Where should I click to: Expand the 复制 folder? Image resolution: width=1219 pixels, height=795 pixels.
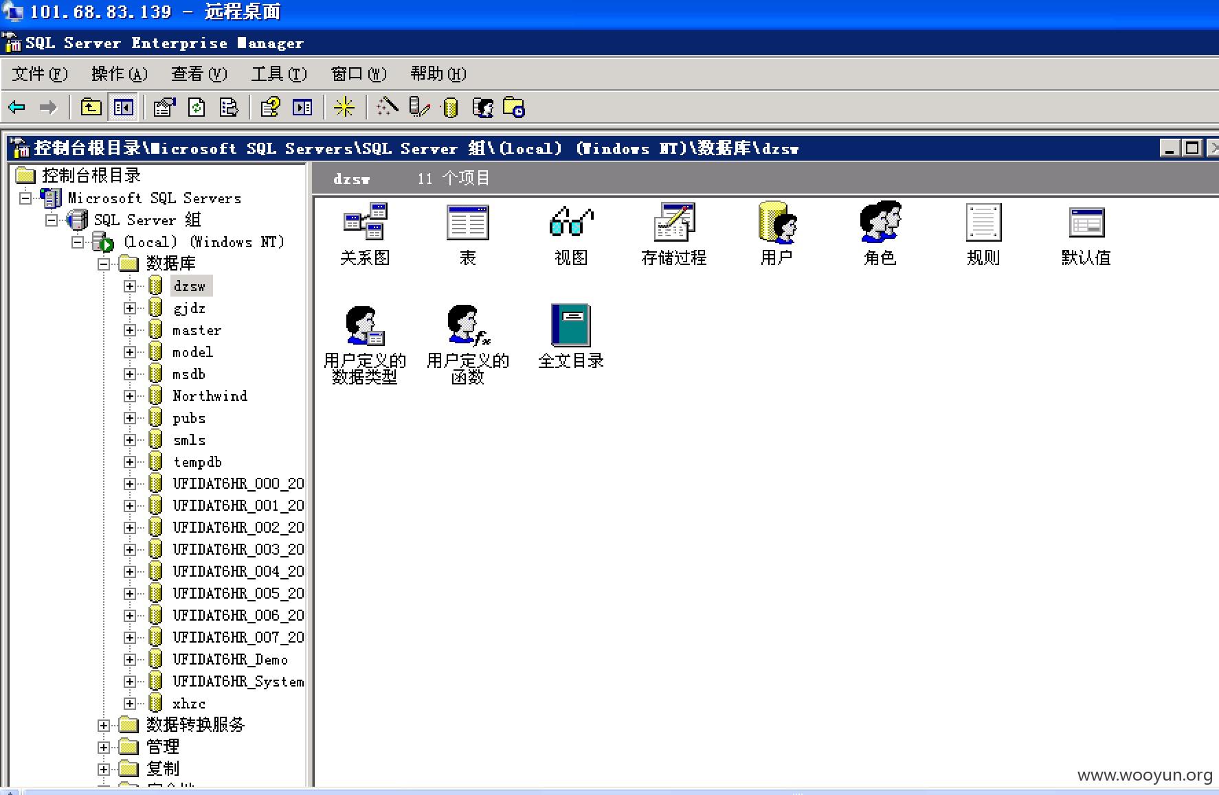(104, 769)
